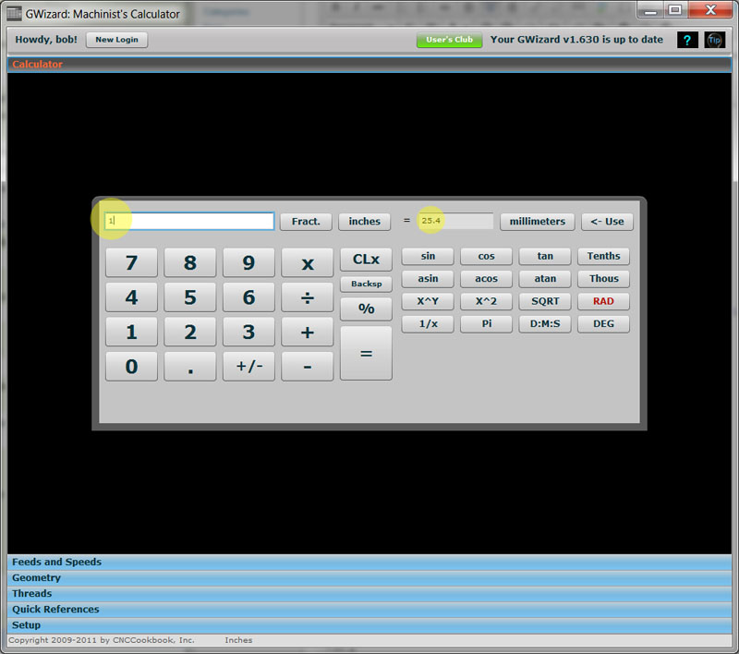Switch to DEG angle mode
This screenshot has height=654, width=739.
tap(603, 323)
